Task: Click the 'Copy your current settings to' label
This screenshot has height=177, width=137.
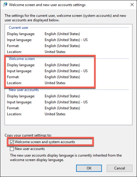Action: [x=28, y=135]
